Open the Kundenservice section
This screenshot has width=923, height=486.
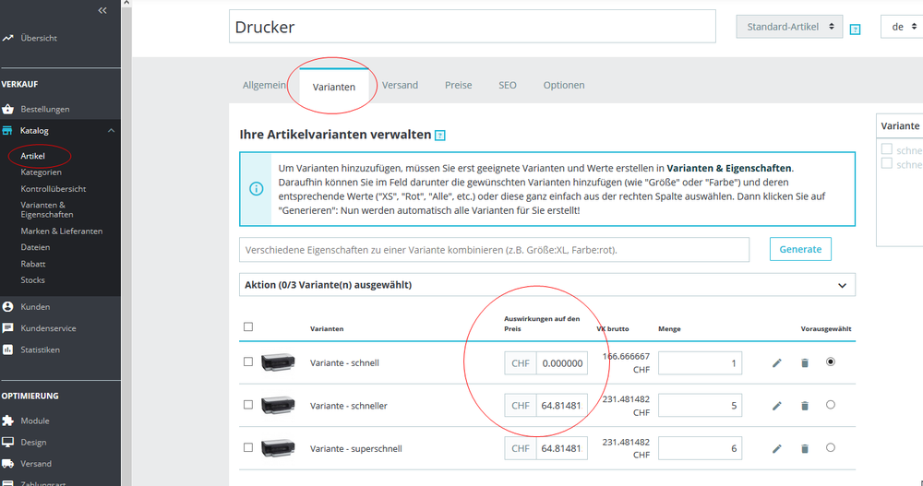click(48, 328)
